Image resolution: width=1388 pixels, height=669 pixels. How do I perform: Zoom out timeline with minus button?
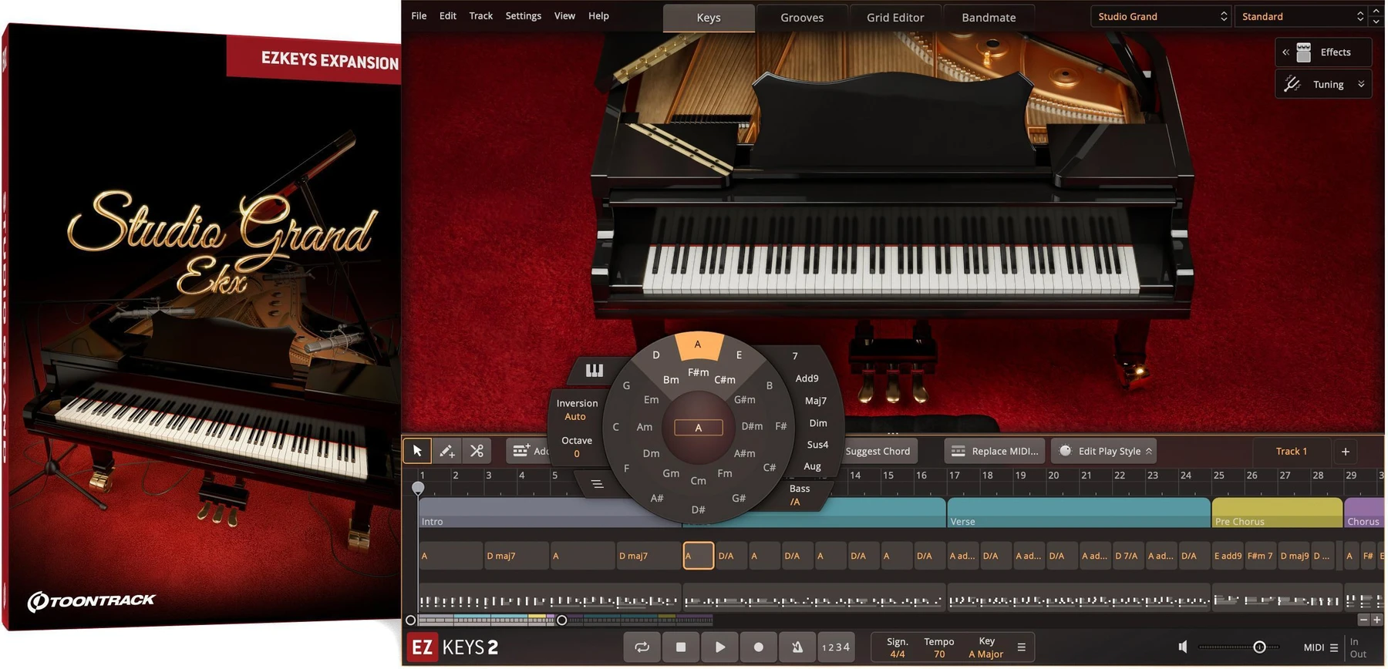(1363, 620)
